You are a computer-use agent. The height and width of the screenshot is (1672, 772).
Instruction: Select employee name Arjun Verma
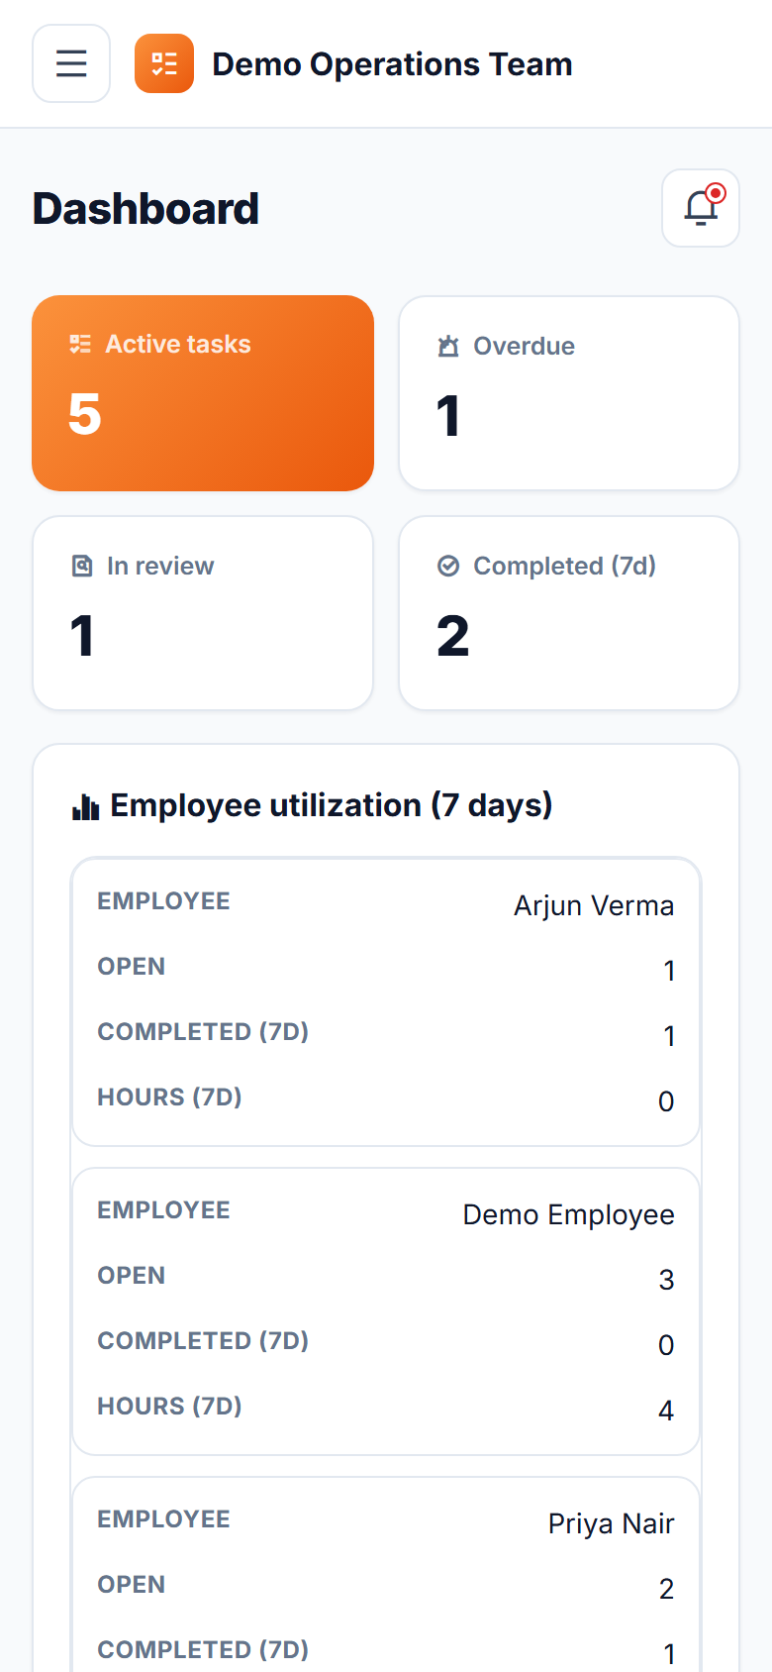click(x=594, y=905)
